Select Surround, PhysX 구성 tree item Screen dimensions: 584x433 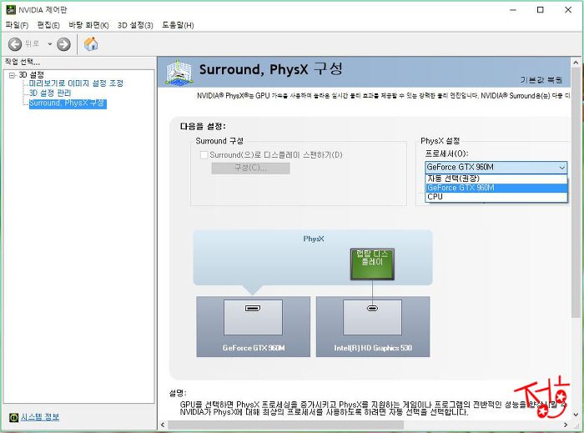click(68, 103)
